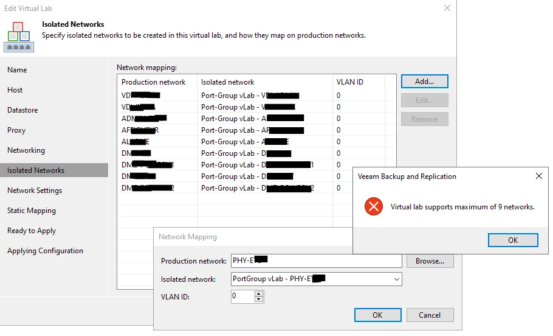Image resolution: width=553 pixels, height=336 pixels.
Task: Go to the Network Settings step
Action: [x=35, y=191]
